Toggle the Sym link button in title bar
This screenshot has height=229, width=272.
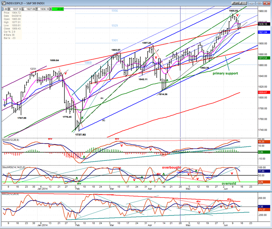click(235, 3)
